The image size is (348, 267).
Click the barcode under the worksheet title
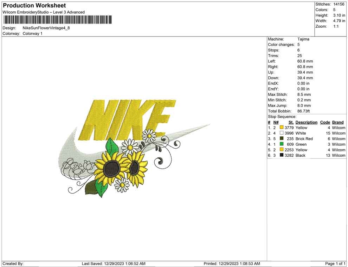point(57,20)
